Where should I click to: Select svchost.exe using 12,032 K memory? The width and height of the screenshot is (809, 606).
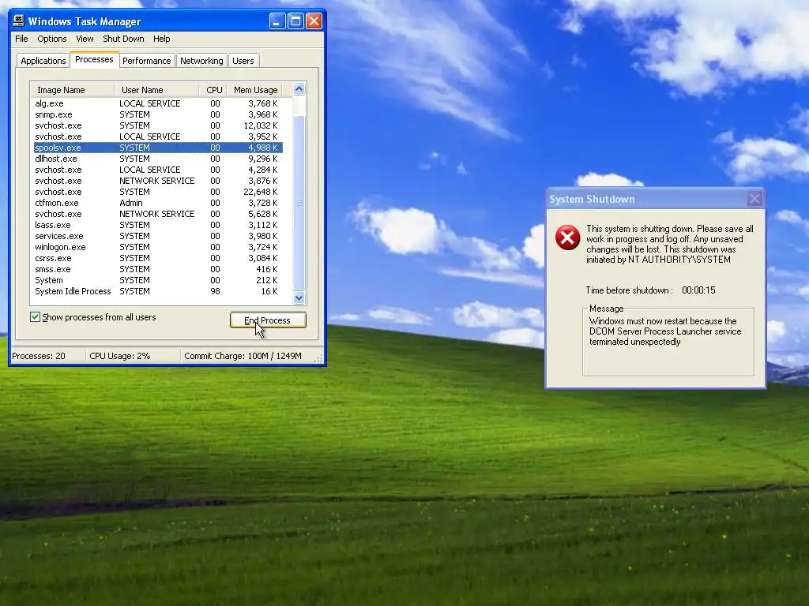[158, 125]
